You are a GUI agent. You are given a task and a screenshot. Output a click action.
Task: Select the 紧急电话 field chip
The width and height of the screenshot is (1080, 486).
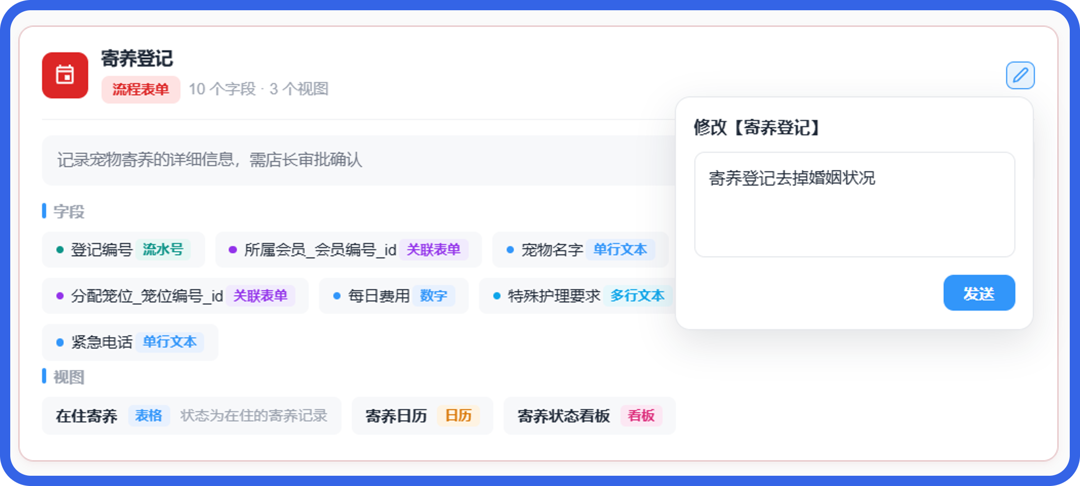(130, 342)
